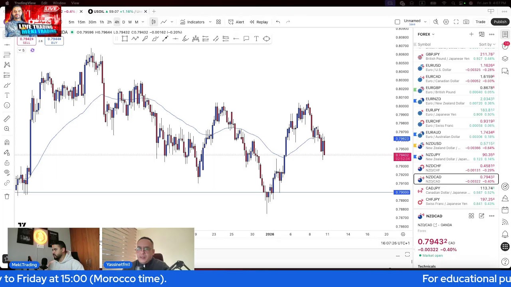Select the brush tool in left sidebar
The image size is (511, 287).
click(x=7, y=85)
